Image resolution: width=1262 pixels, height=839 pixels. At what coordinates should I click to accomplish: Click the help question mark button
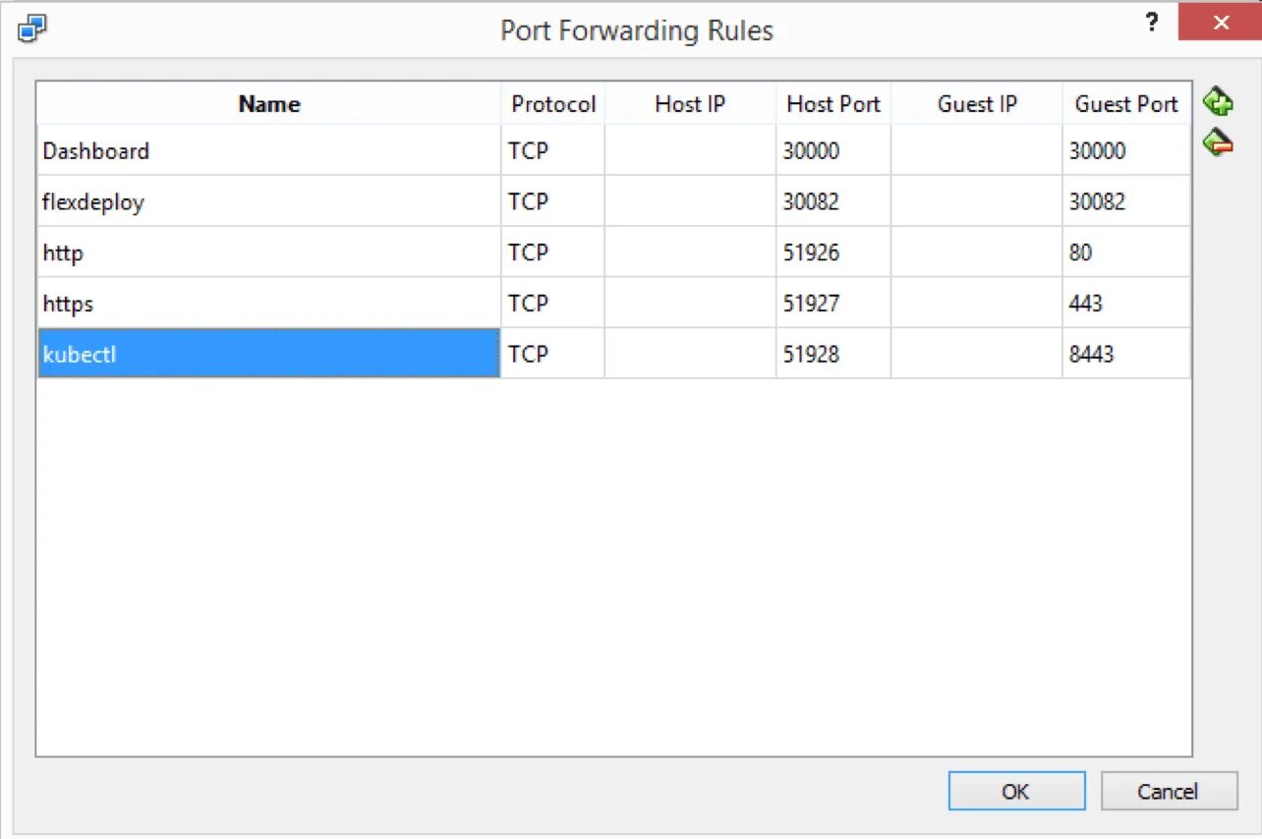pyautogui.click(x=1152, y=24)
